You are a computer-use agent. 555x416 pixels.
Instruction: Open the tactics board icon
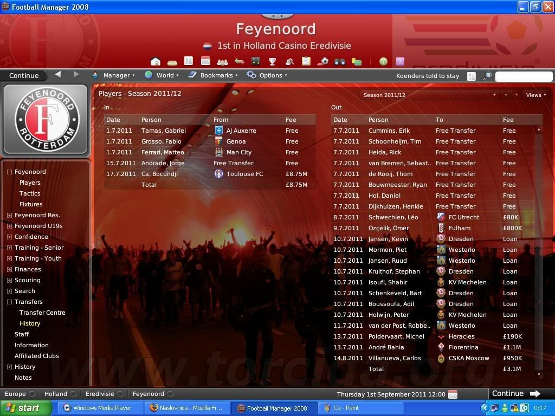coord(256,61)
